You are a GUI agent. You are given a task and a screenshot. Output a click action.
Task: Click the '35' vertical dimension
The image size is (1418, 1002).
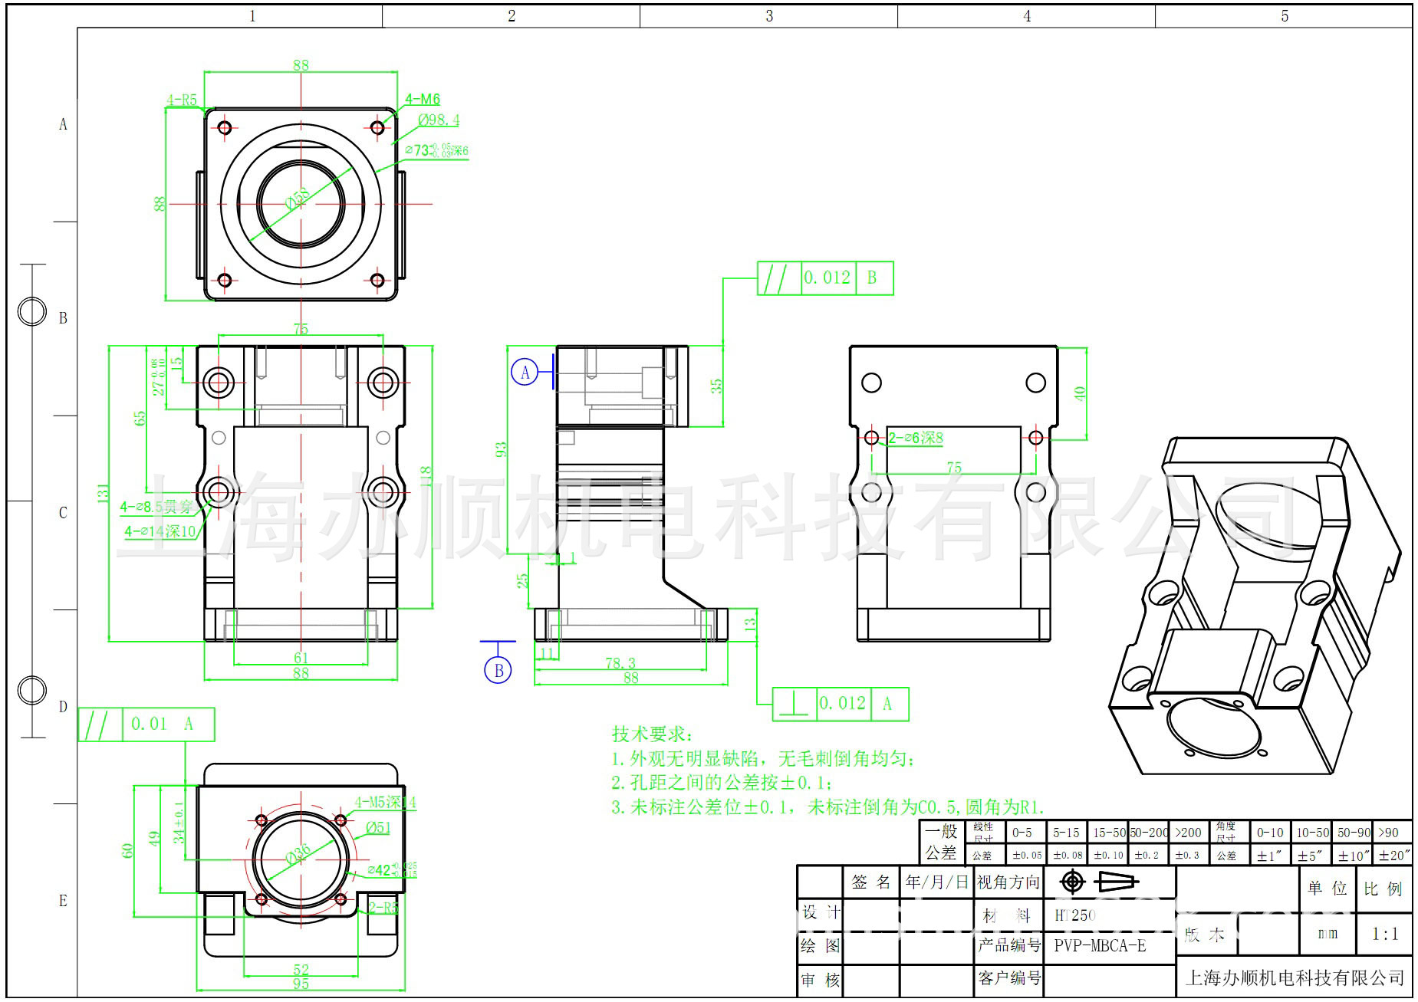pos(716,386)
